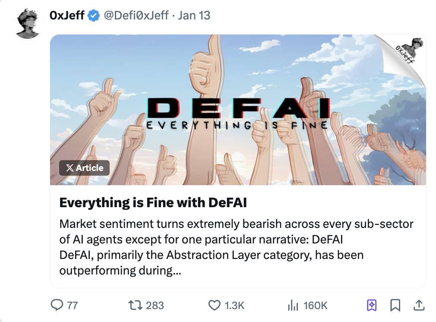Click the article summary about market sentiment
The width and height of the screenshot is (436, 322).
pos(236,247)
